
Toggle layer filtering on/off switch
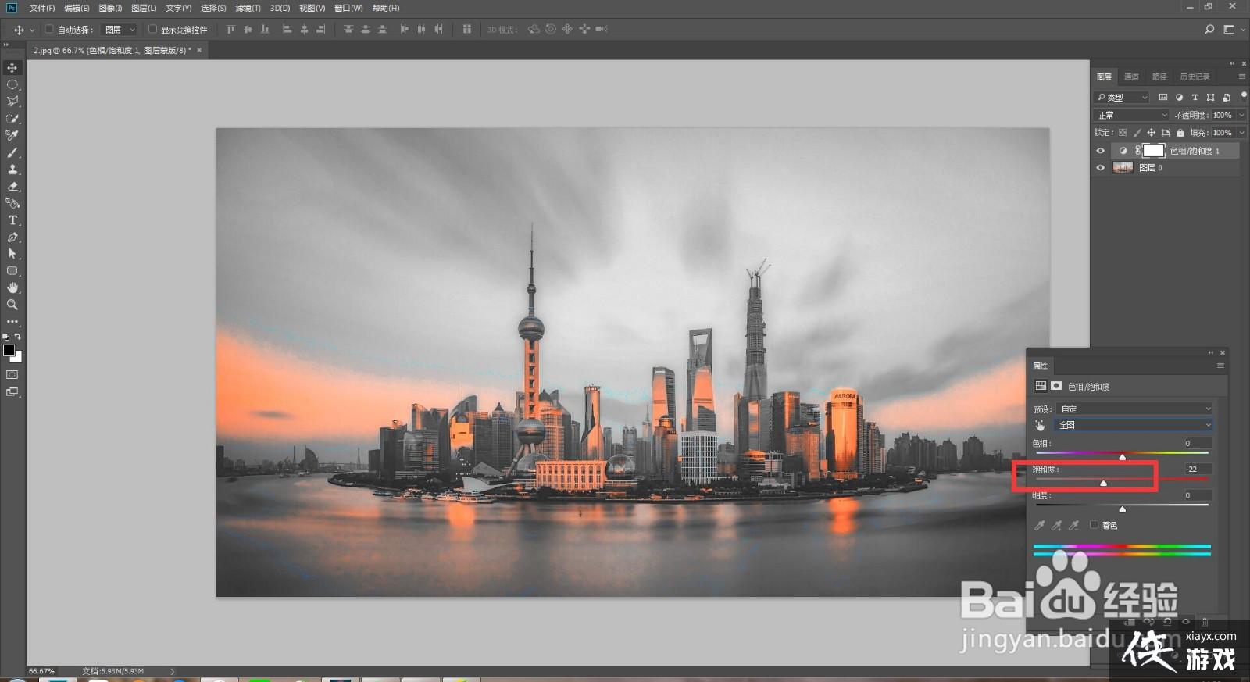click(1244, 95)
